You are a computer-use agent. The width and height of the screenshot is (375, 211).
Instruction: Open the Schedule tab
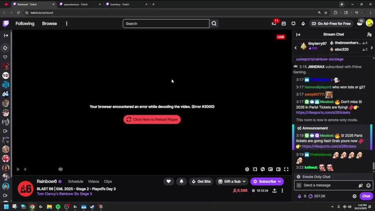(75, 181)
